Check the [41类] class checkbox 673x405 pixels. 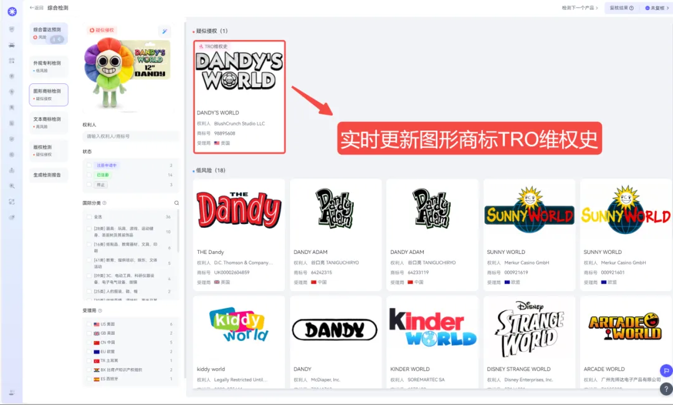89,260
